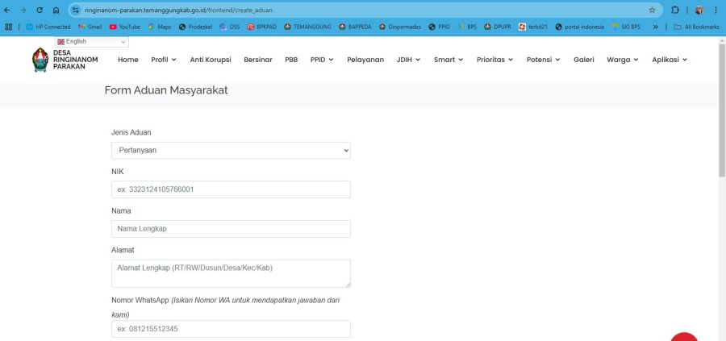
Task: Click the browser reload icon
Action: pos(40,10)
